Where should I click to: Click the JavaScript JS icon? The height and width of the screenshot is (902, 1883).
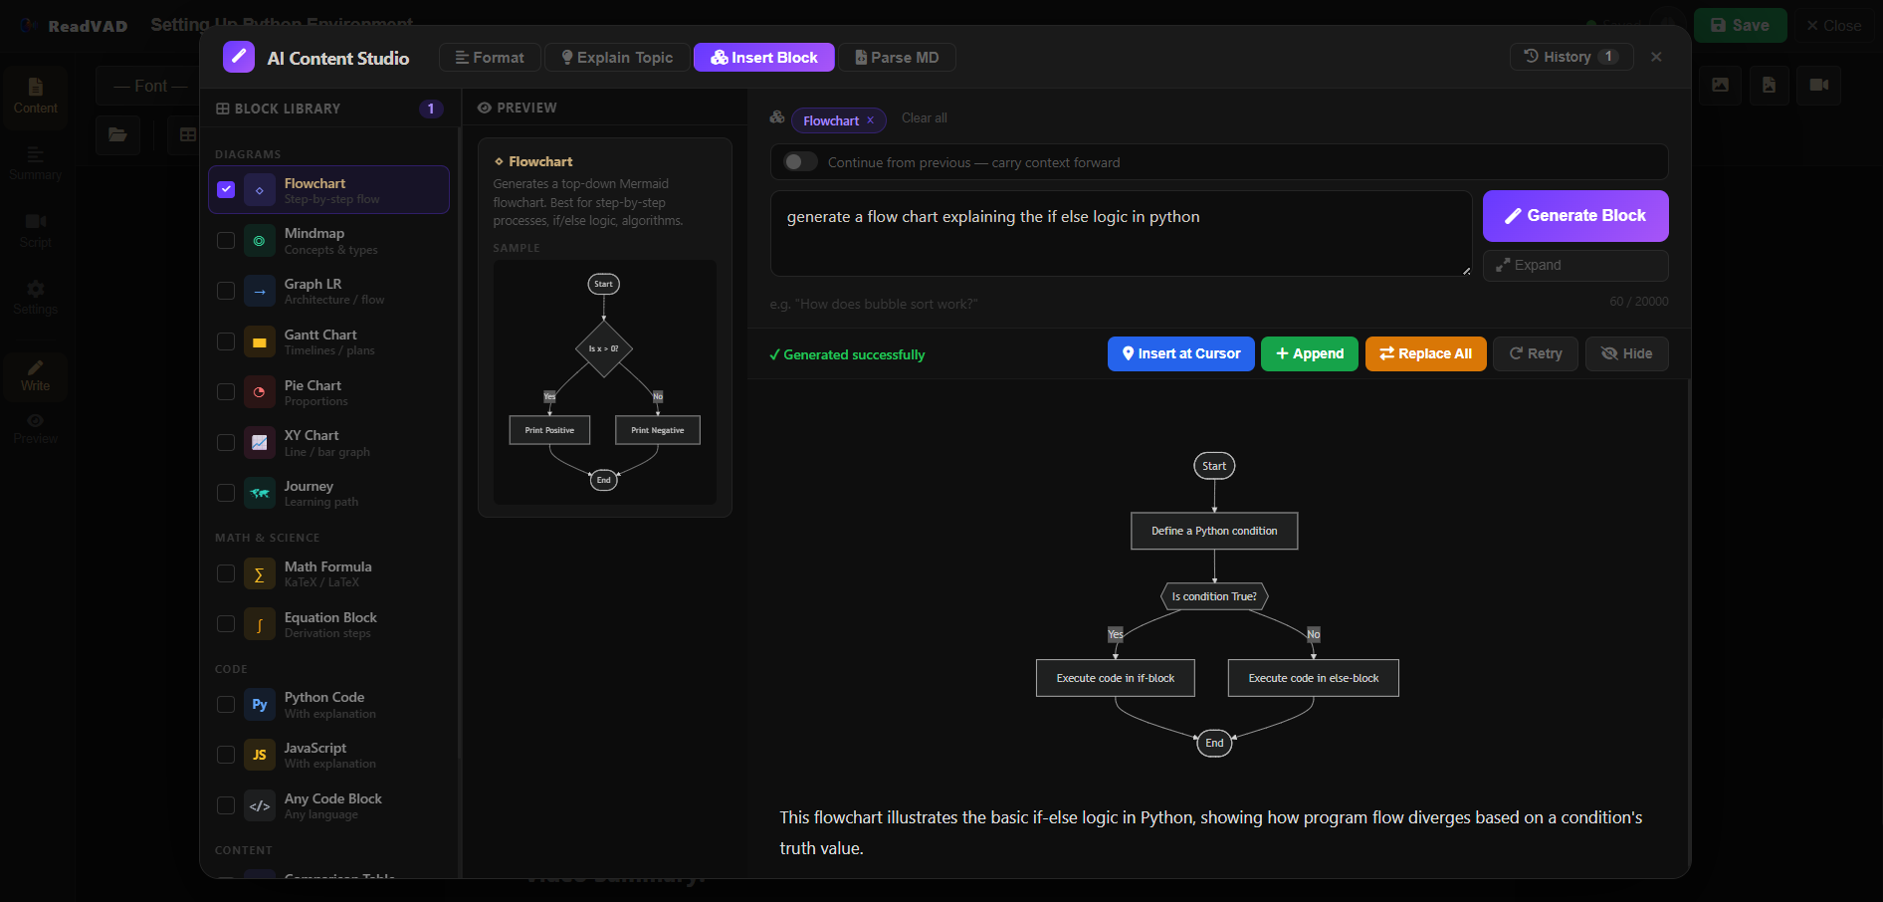coord(260,755)
